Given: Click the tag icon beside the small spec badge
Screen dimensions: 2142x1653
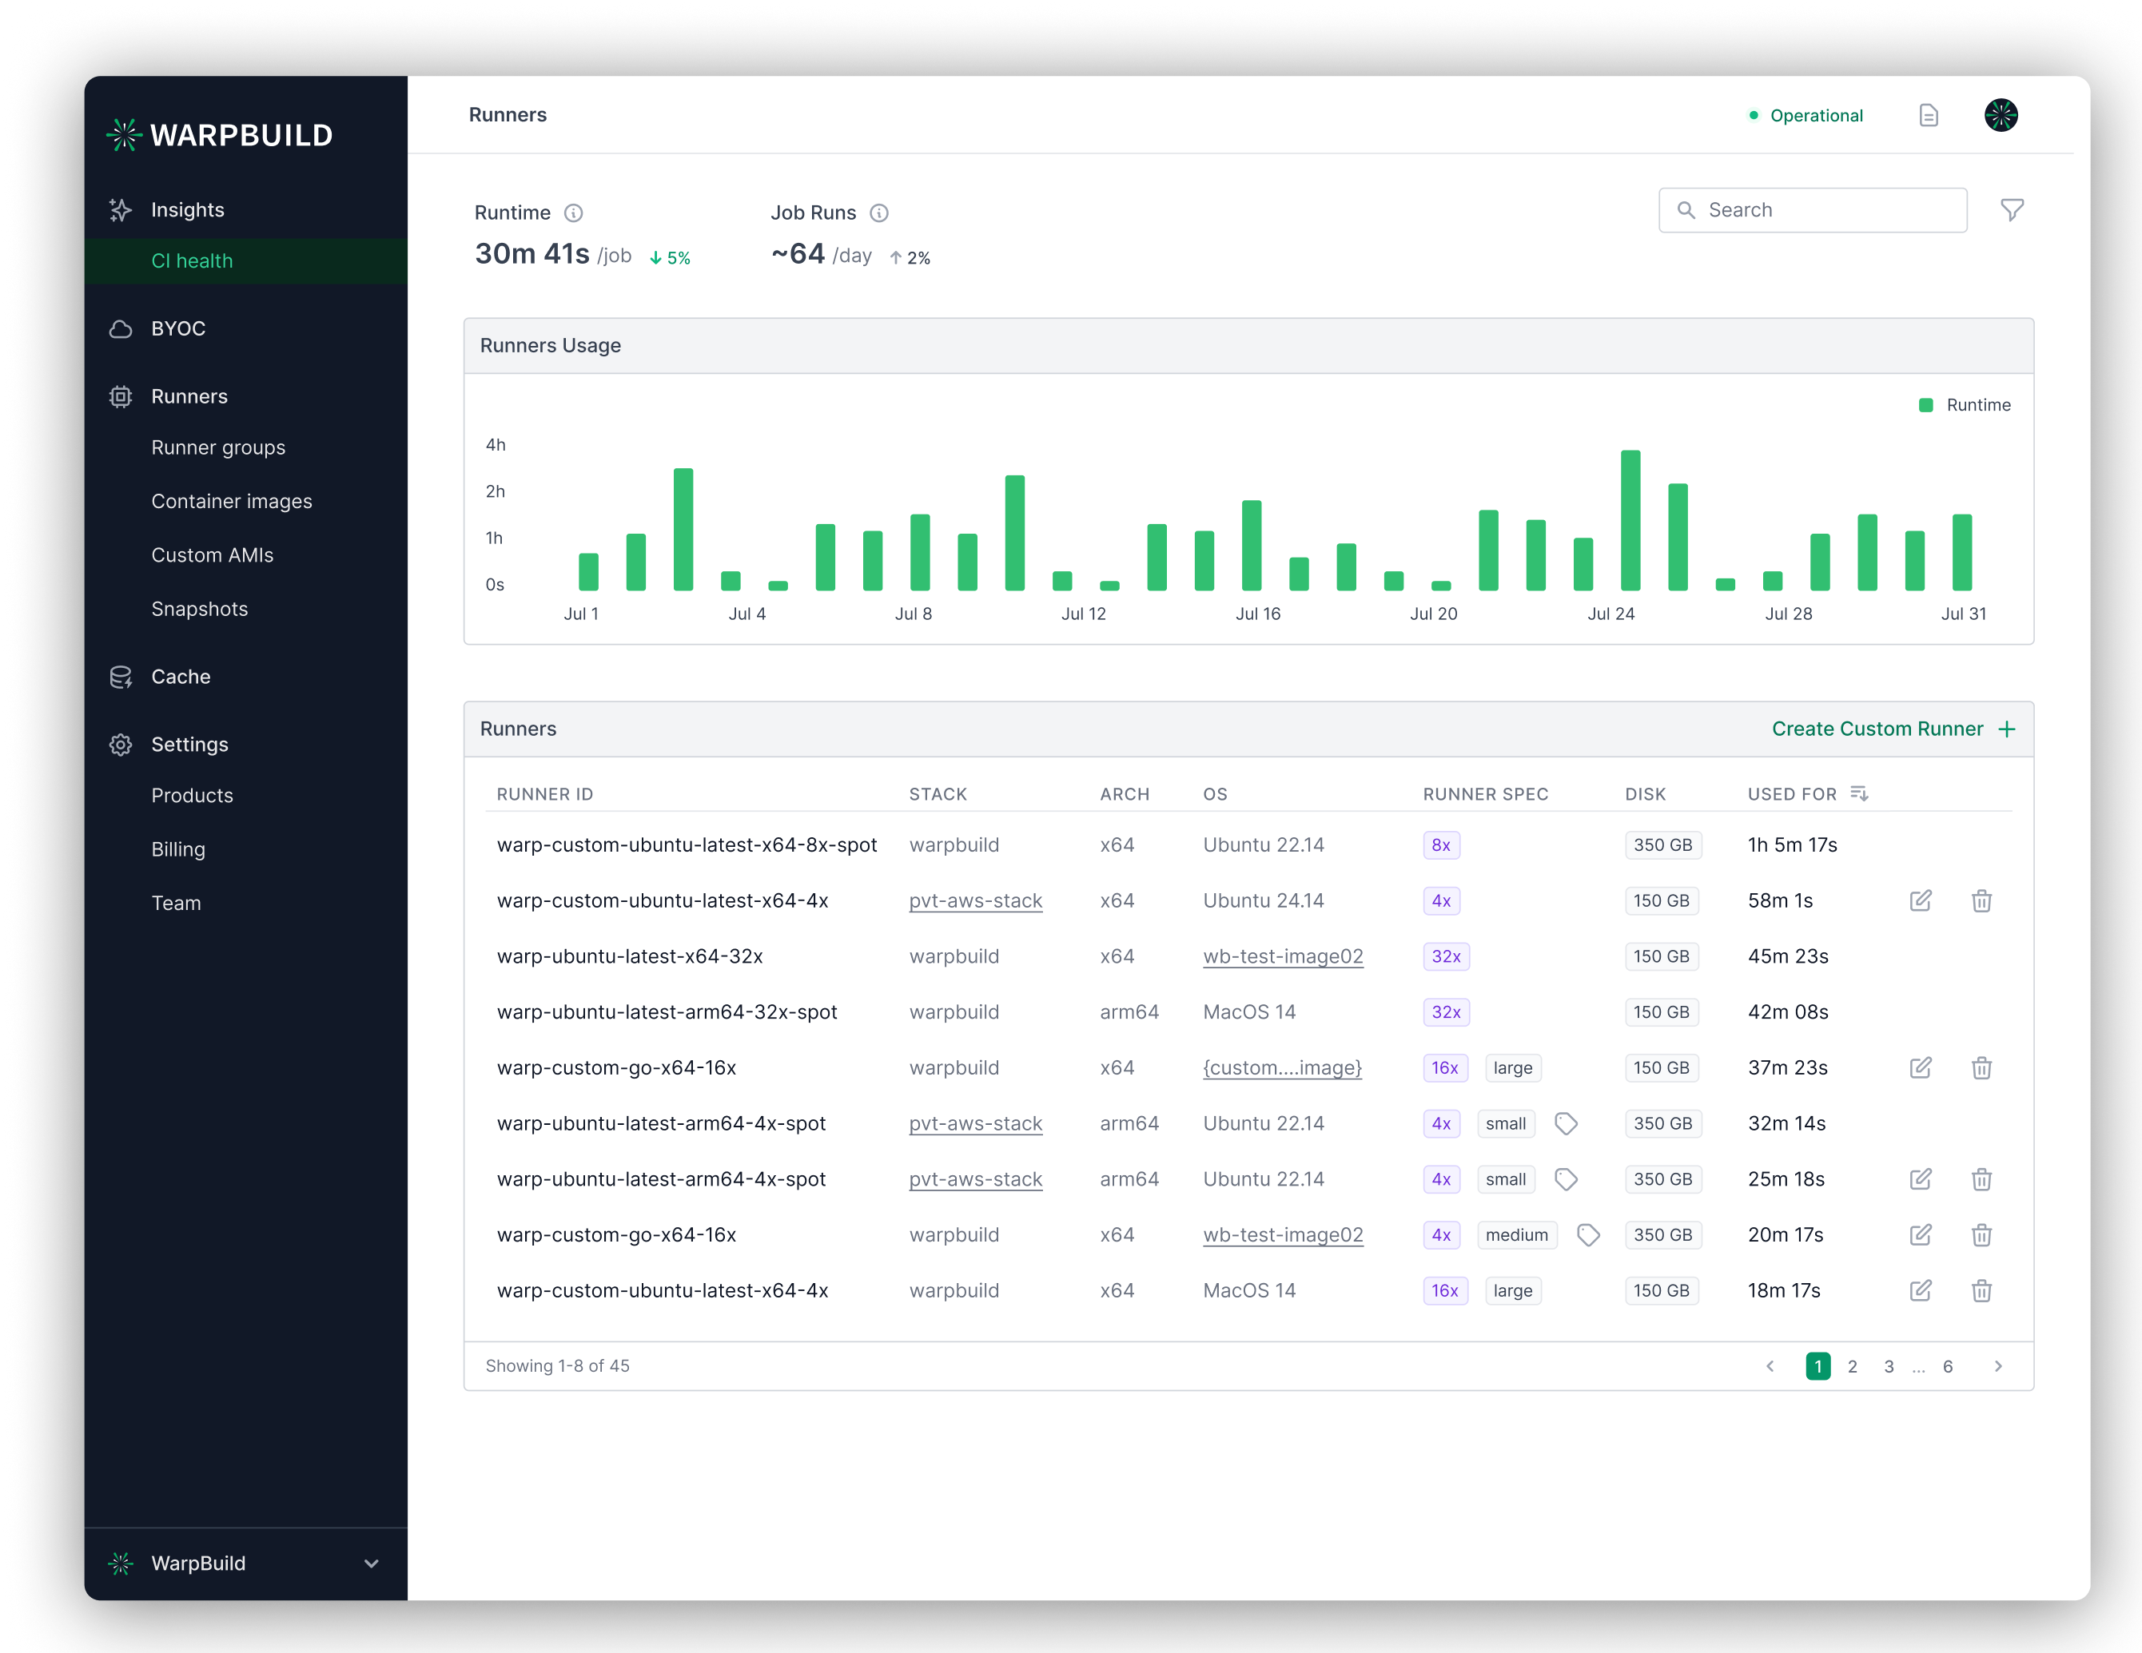Looking at the screenshot, I should [1567, 1123].
